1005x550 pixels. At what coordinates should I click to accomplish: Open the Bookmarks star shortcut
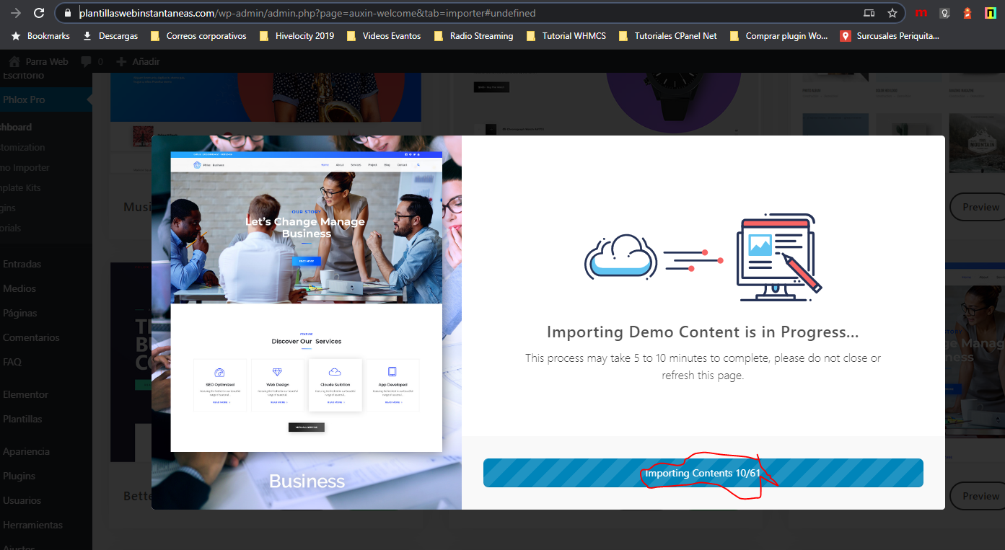[40, 36]
